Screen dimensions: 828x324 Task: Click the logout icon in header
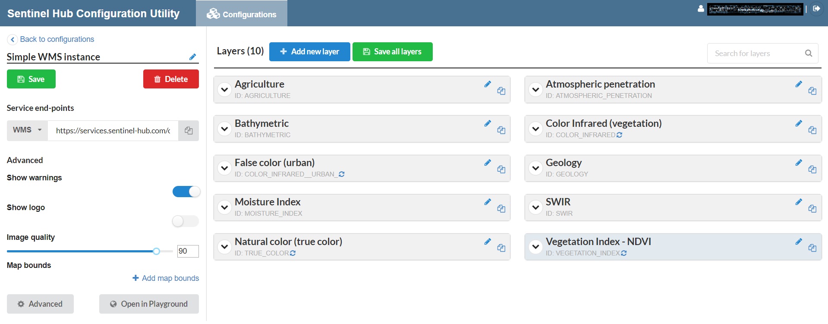click(816, 9)
